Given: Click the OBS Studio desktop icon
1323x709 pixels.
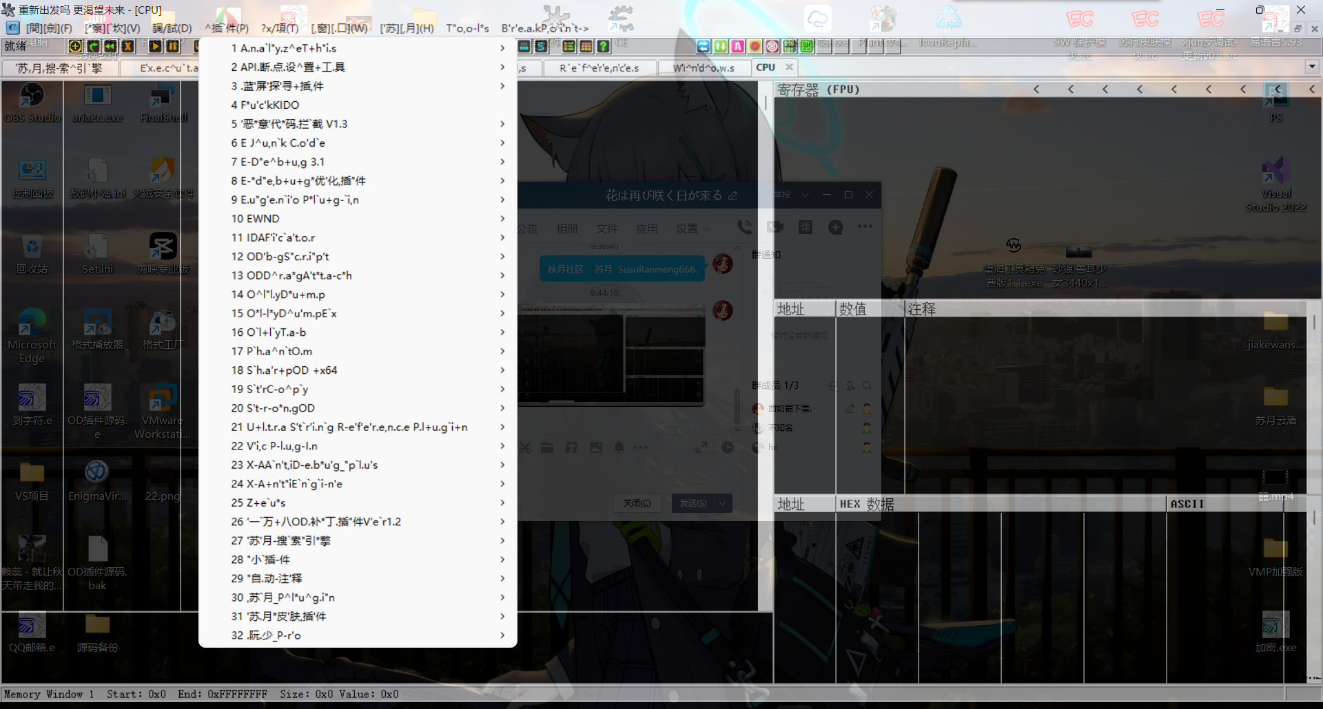Looking at the screenshot, I should 32,103.
